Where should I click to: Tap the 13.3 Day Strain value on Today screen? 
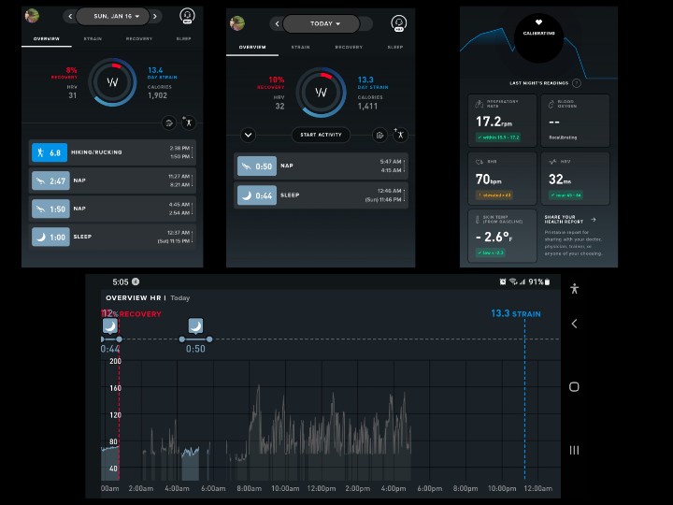point(365,79)
